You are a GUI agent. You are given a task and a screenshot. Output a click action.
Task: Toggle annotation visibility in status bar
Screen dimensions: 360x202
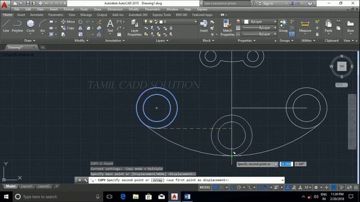pyautogui.click(x=287, y=187)
